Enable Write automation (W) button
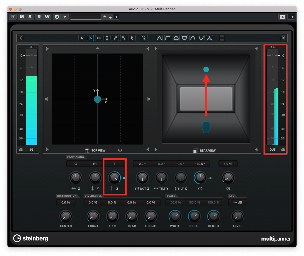This screenshot has height=256, width=304. tap(47, 17)
